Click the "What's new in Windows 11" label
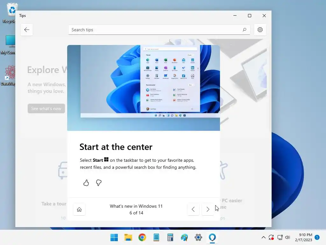This screenshot has height=245, width=326. tap(136, 206)
